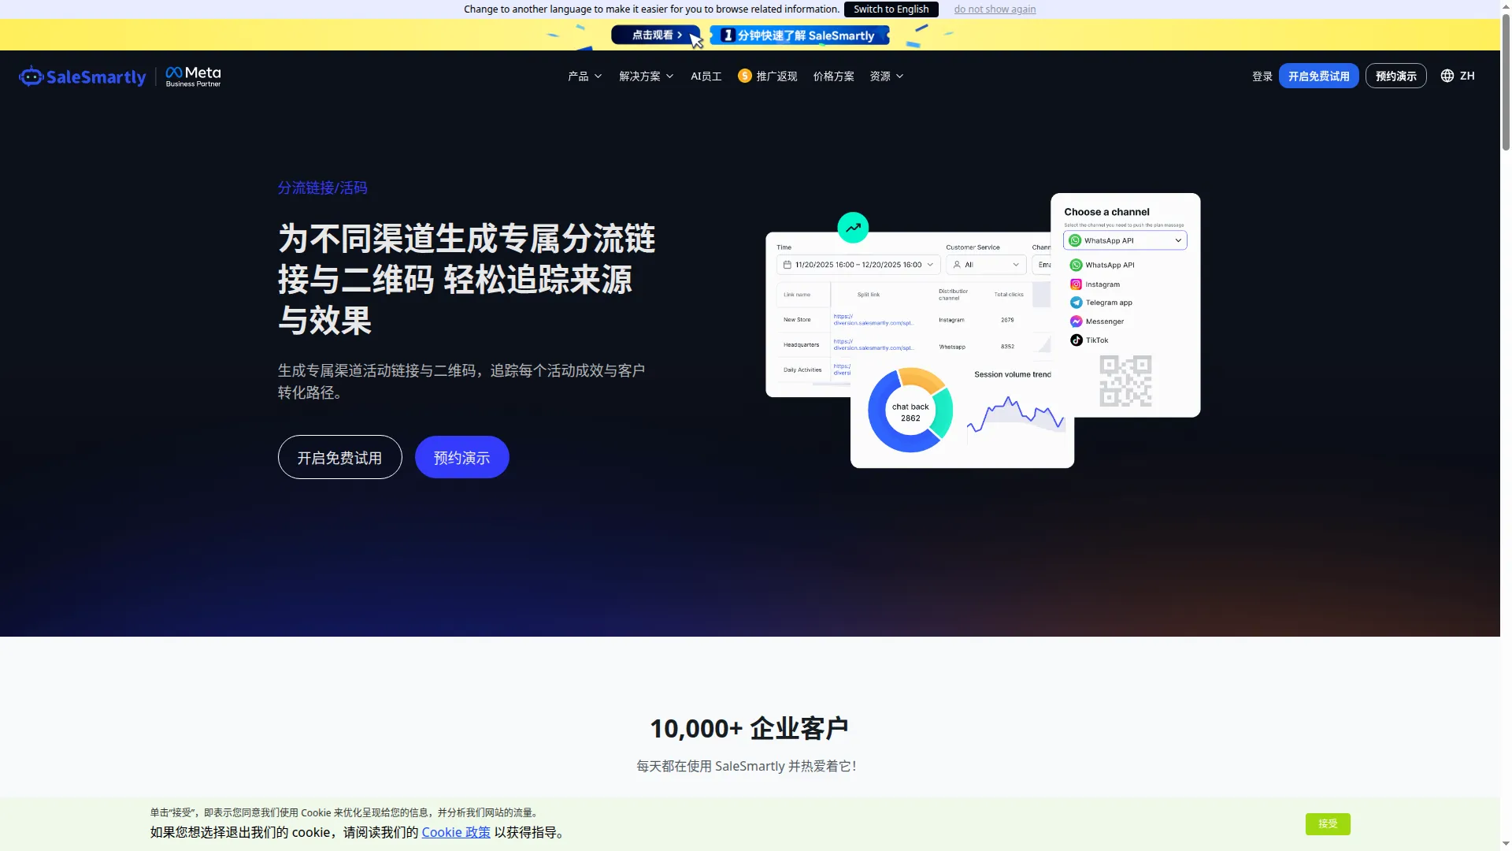Select the WhatsApp API list item icon
The height and width of the screenshot is (851, 1512).
click(x=1076, y=265)
